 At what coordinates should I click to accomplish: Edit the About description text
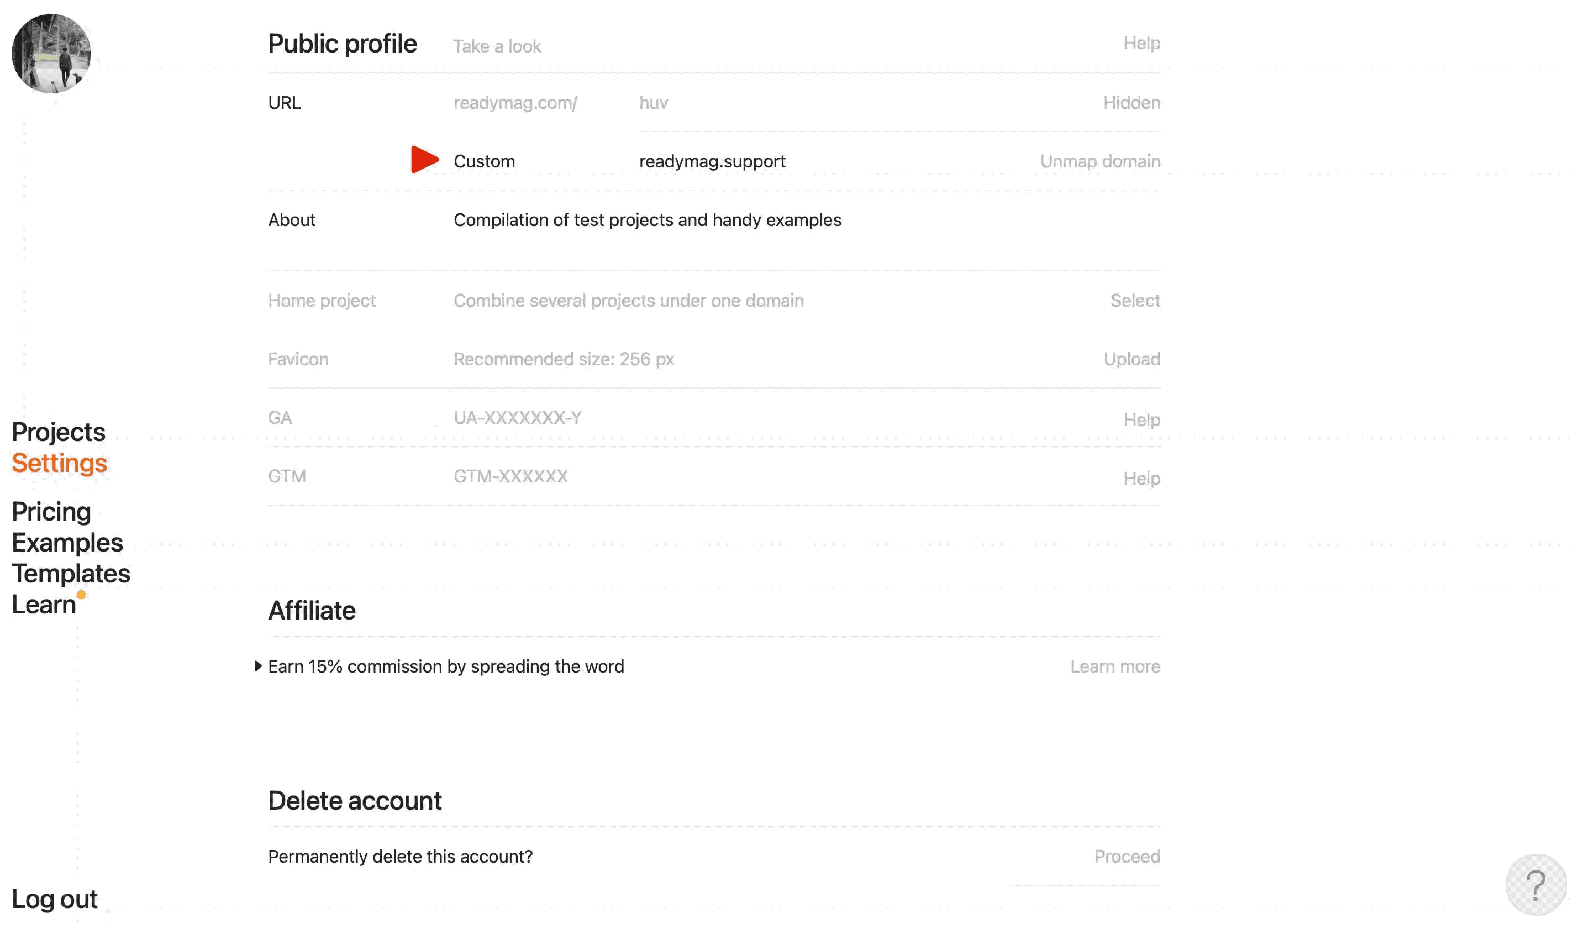648,220
